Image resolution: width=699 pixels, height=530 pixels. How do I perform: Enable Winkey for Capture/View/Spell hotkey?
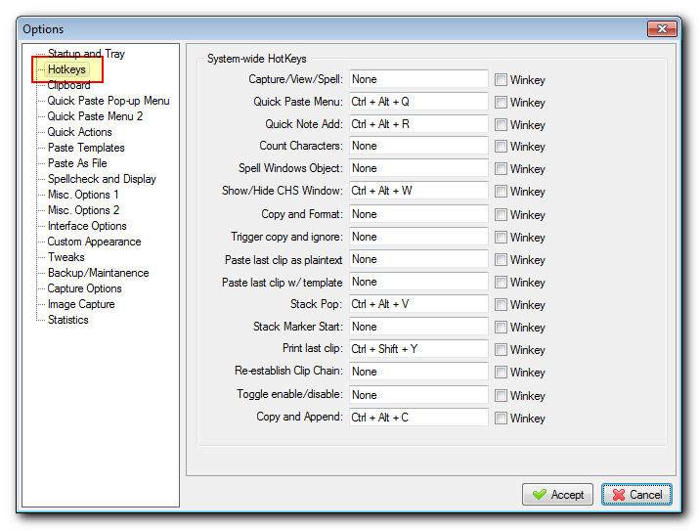click(501, 80)
